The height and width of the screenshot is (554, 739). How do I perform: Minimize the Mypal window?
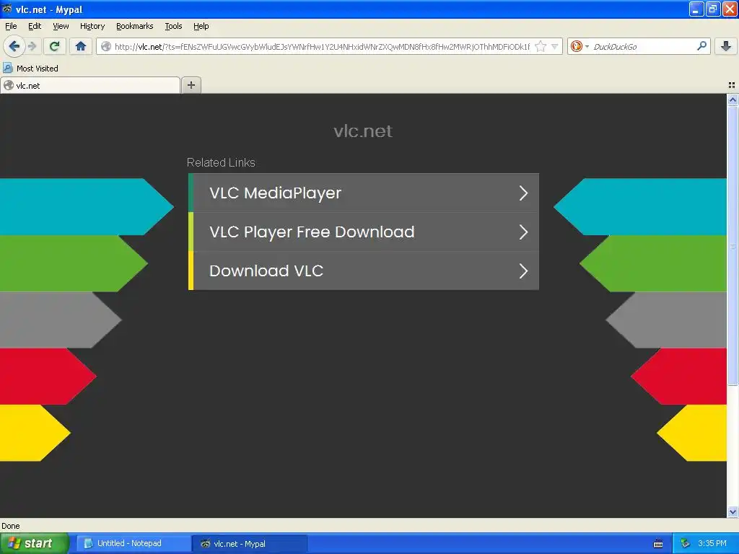696,9
